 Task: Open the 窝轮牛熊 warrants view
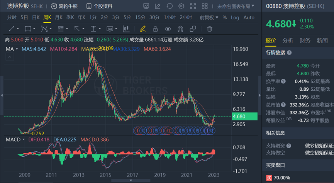(x=64, y=6)
